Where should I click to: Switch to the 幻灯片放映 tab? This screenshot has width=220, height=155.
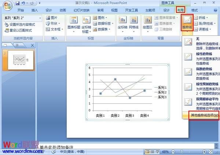pos(81,10)
